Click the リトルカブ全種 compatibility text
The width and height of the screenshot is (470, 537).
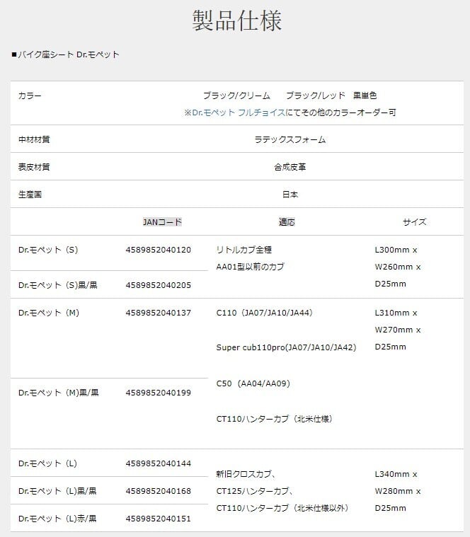coord(244,250)
